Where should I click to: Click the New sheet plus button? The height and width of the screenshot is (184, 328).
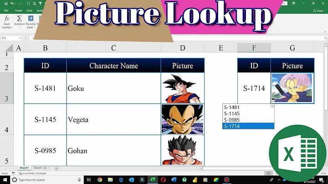(56, 169)
